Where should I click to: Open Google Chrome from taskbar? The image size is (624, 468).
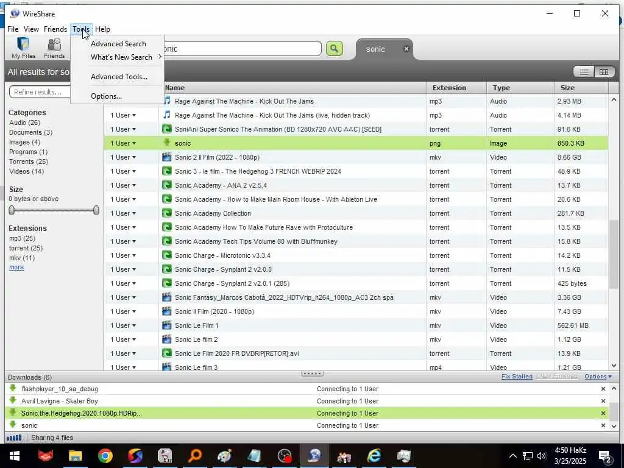[x=105, y=456]
